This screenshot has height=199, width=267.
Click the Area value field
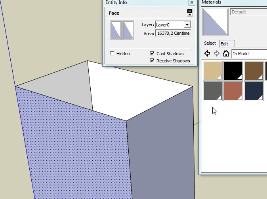pos(173,34)
